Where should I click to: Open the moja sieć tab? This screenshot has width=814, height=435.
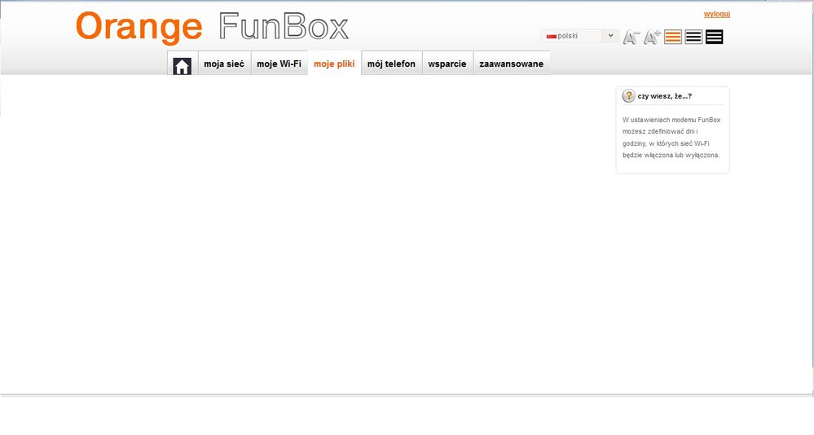point(224,64)
